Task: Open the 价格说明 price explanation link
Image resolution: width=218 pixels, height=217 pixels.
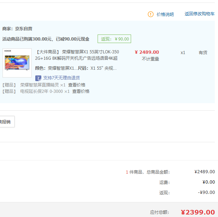Action: pyautogui.click(x=165, y=15)
